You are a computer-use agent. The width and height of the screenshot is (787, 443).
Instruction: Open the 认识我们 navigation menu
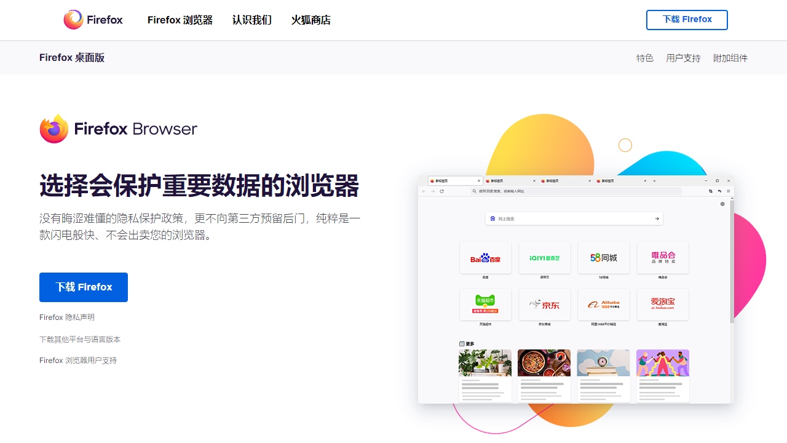(x=252, y=20)
